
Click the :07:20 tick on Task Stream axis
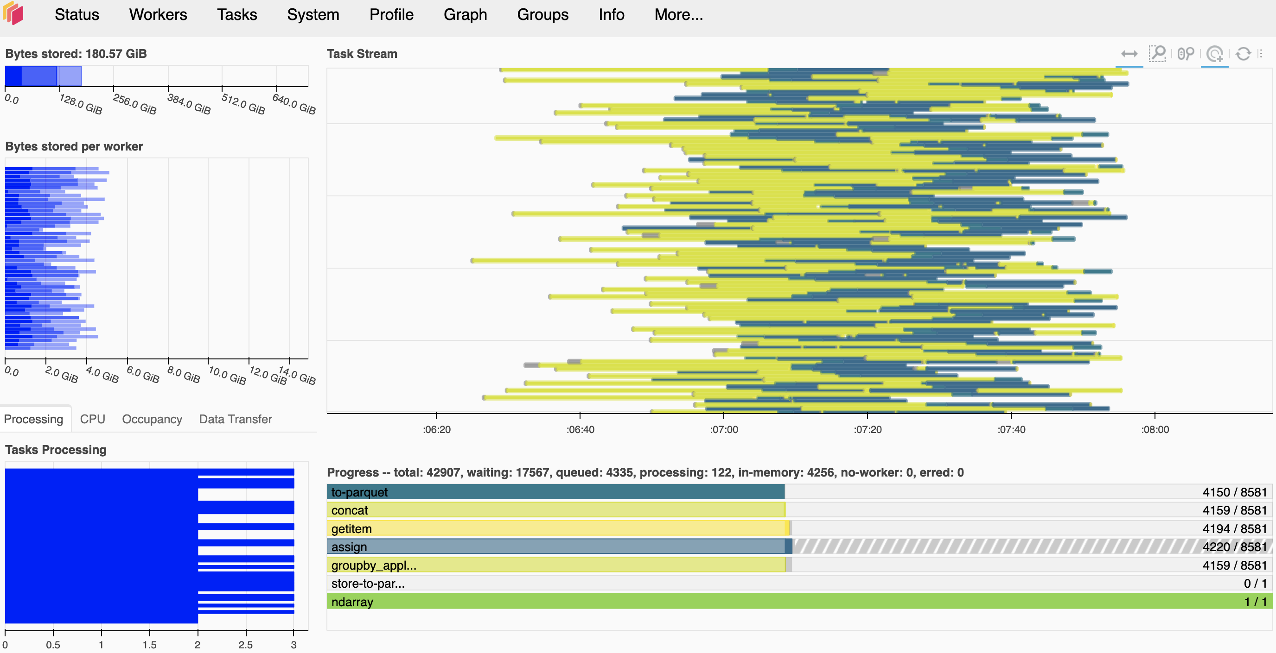tap(868, 429)
